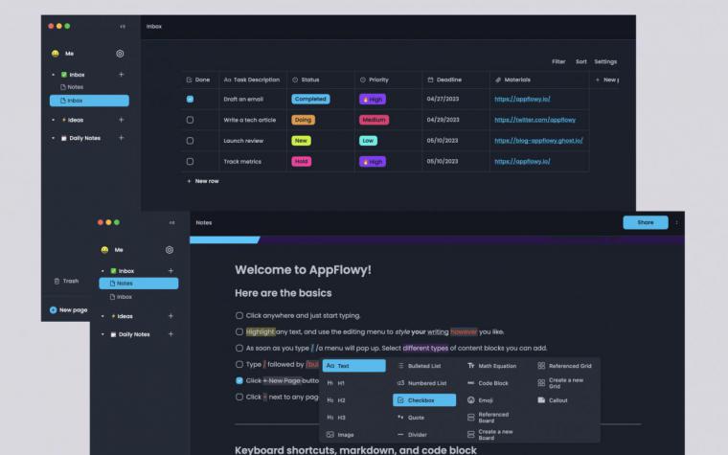Select H2 in slash menu
The image size is (728, 455).
[336, 400]
